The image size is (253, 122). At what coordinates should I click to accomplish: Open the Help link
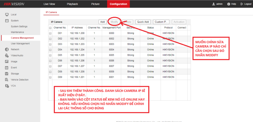click(234, 4)
